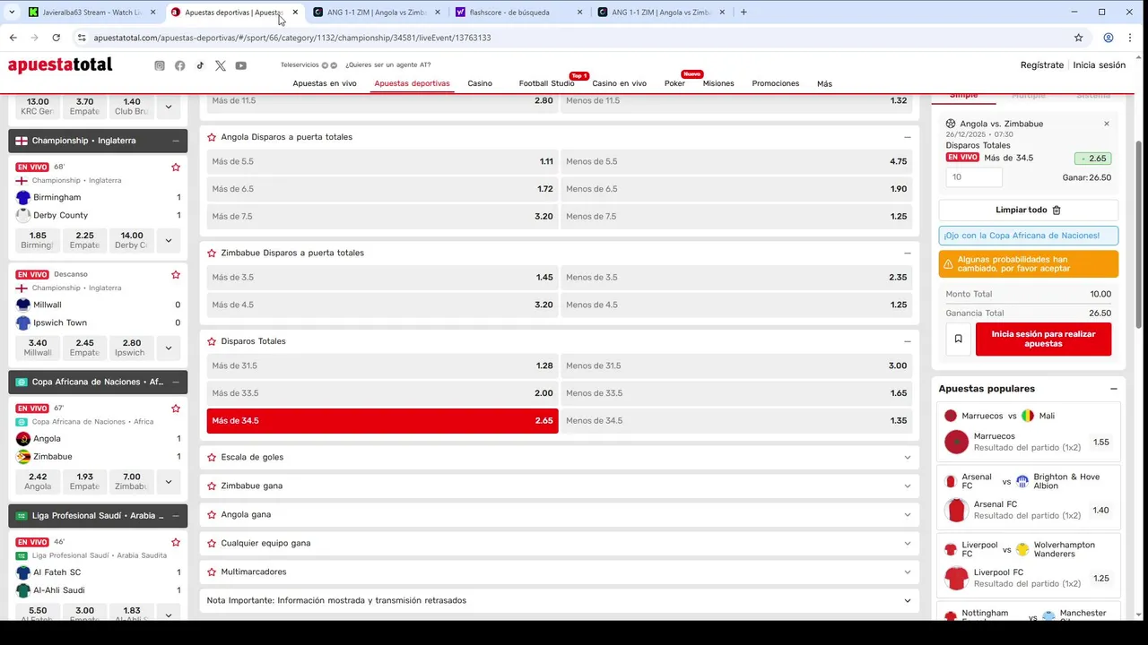Star the Cualquier equipo gana market

[x=212, y=543]
